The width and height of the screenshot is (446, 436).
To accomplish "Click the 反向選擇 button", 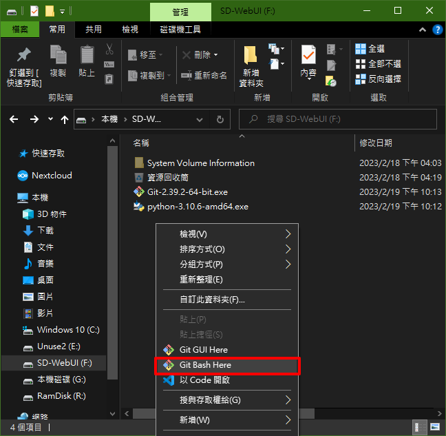I will (x=378, y=79).
